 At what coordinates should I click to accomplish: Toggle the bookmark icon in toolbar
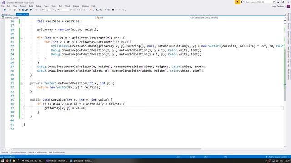coord(113,10)
